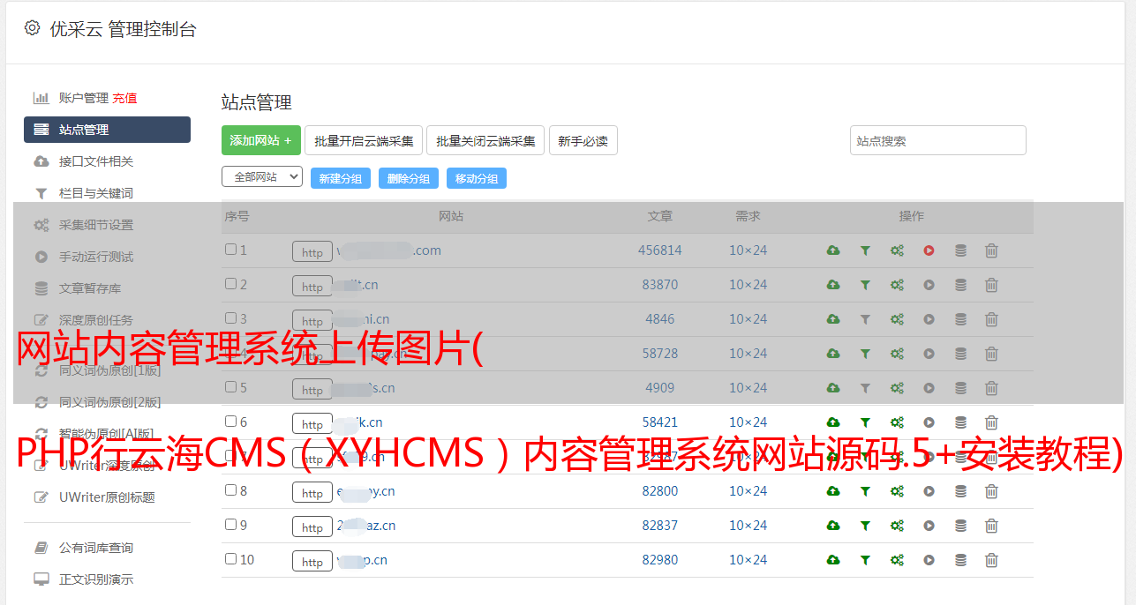Select 站点管理 in the sidebar
Screen dimensions: 1136x605
click(x=107, y=130)
